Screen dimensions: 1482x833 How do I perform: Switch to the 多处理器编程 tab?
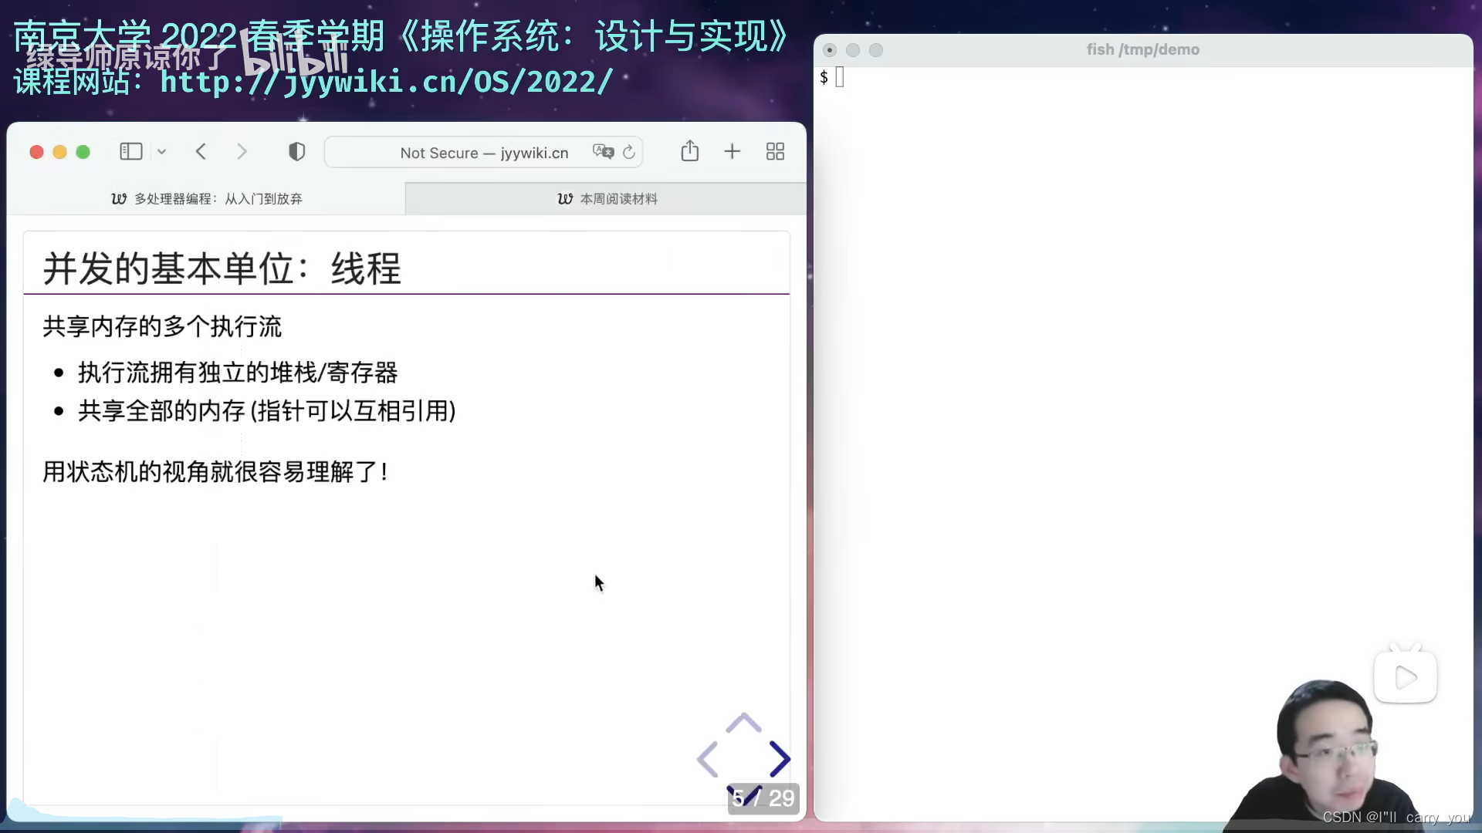(x=206, y=198)
